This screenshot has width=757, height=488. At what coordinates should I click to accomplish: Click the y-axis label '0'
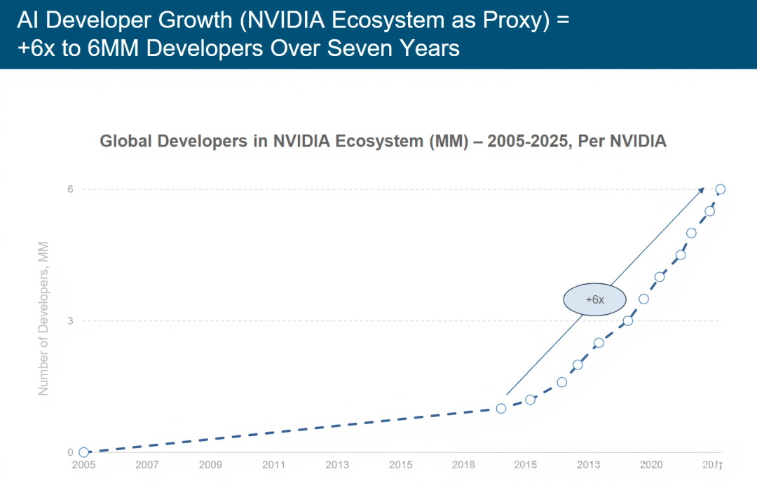71,453
